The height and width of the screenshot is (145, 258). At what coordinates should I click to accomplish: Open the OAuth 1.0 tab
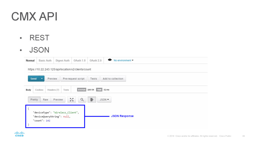click(79, 60)
